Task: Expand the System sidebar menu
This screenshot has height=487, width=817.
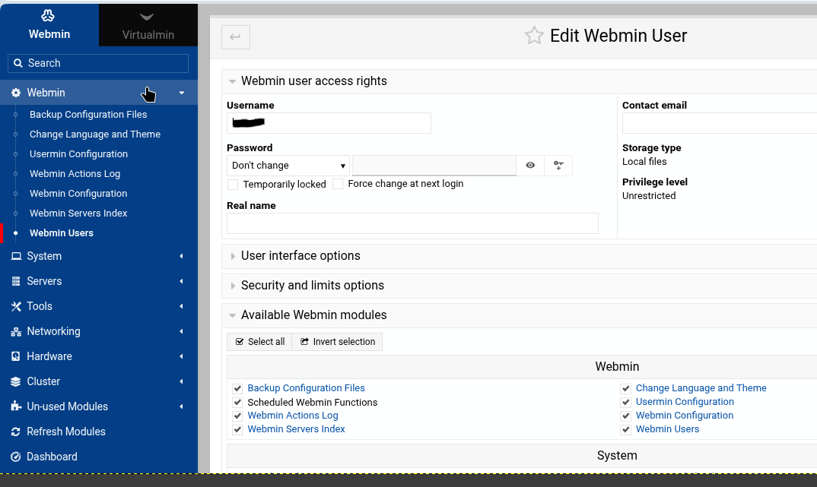Action: [44, 256]
